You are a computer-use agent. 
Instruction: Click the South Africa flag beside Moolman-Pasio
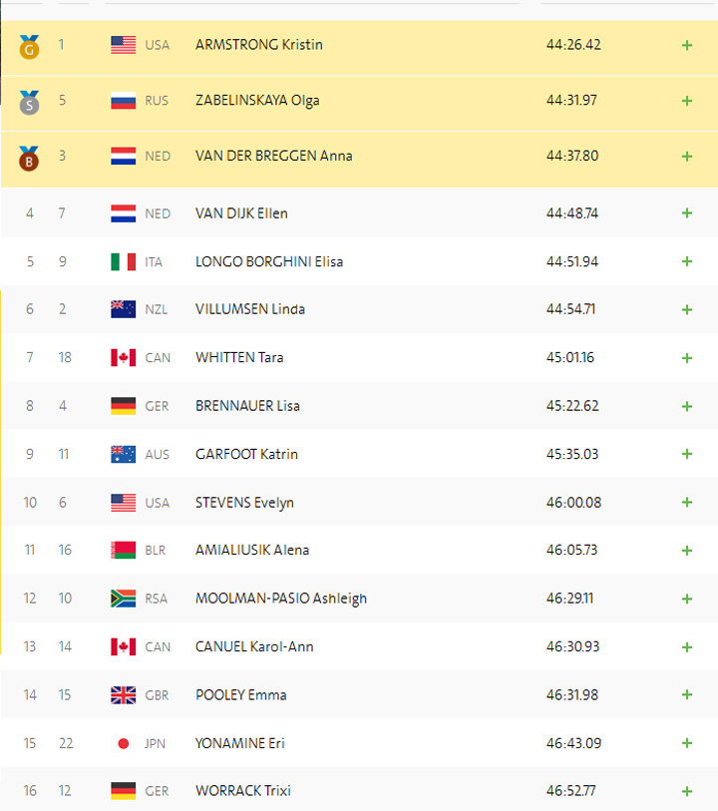pyautogui.click(x=123, y=599)
